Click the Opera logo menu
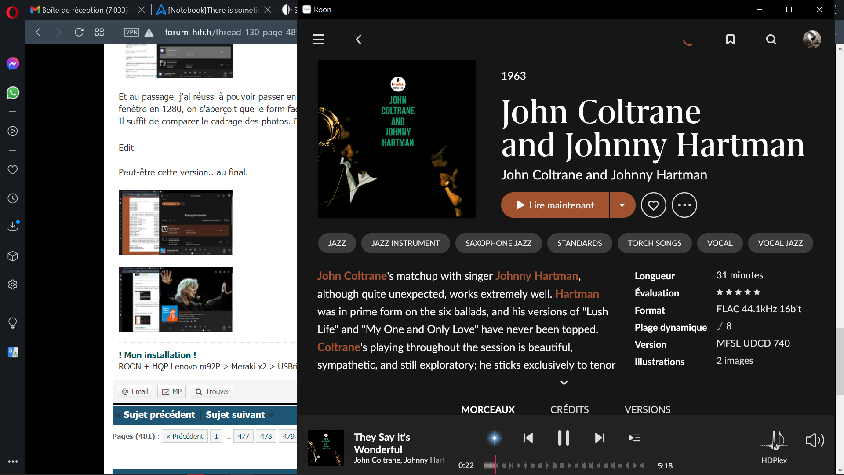844x475 pixels. point(13,12)
